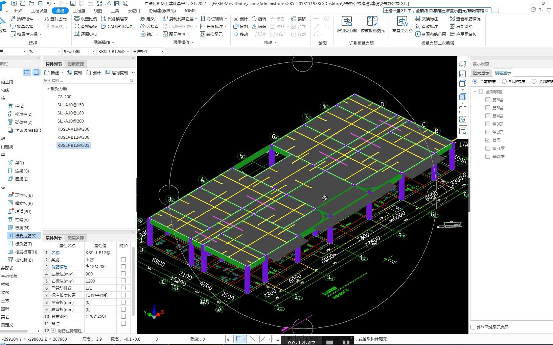Click the property panel vertical scrollbar
Viewport: 553px width, 345px height.
[x=133, y=282]
